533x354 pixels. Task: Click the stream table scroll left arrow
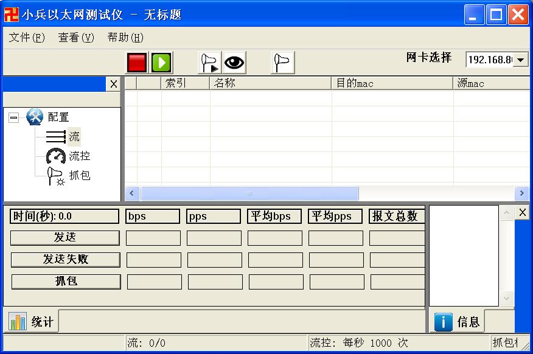tap(132, 193)
